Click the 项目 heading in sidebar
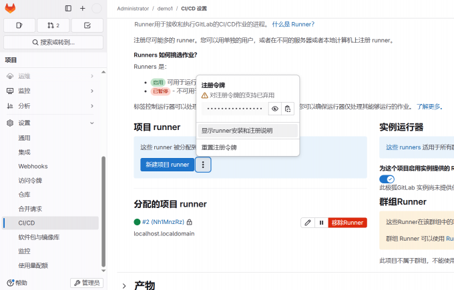 pyautogui.click(x=11, y=60)
